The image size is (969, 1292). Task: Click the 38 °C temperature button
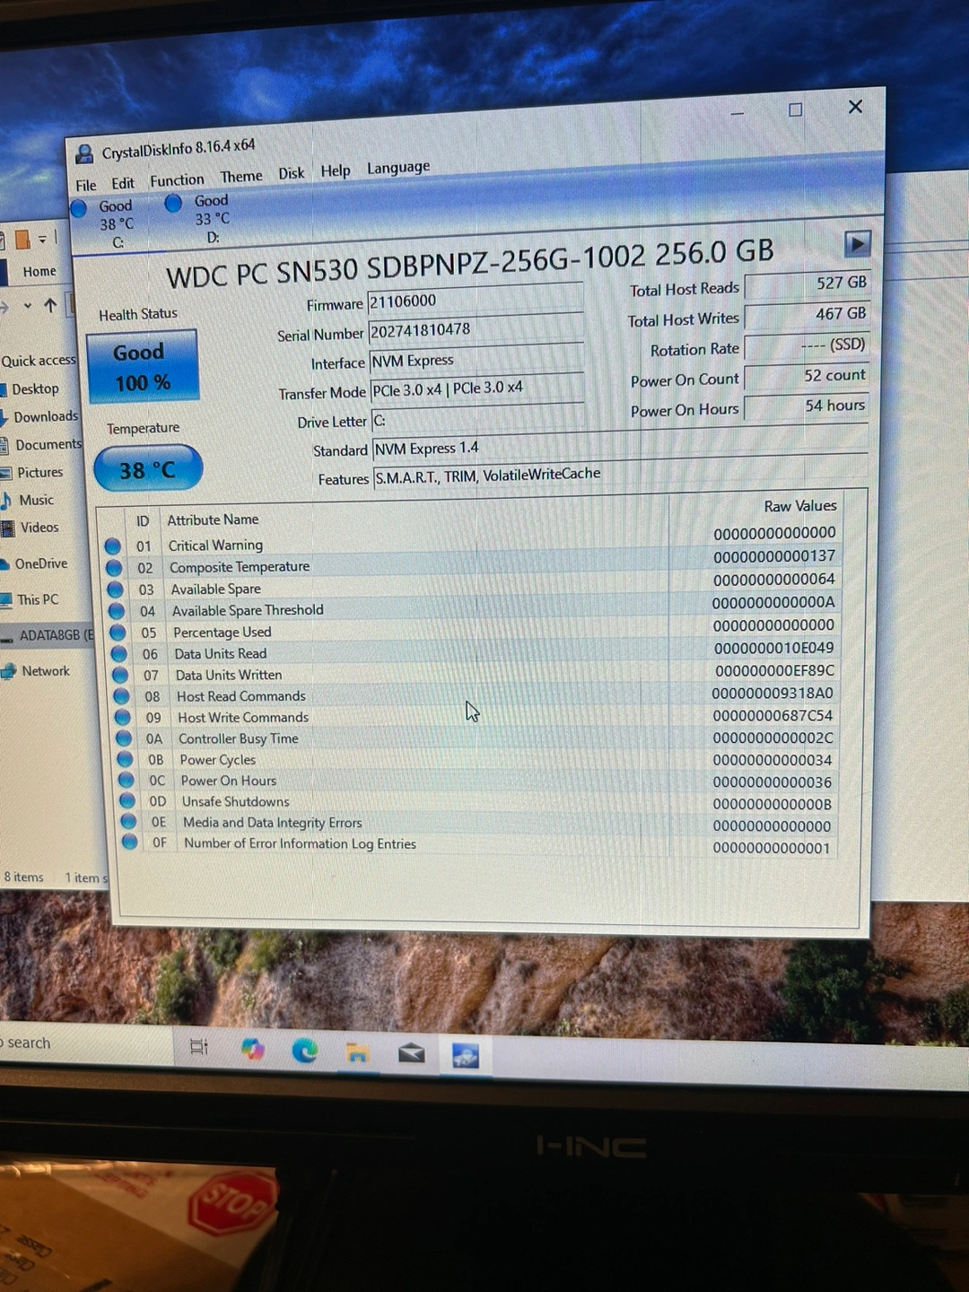[148, 469]
